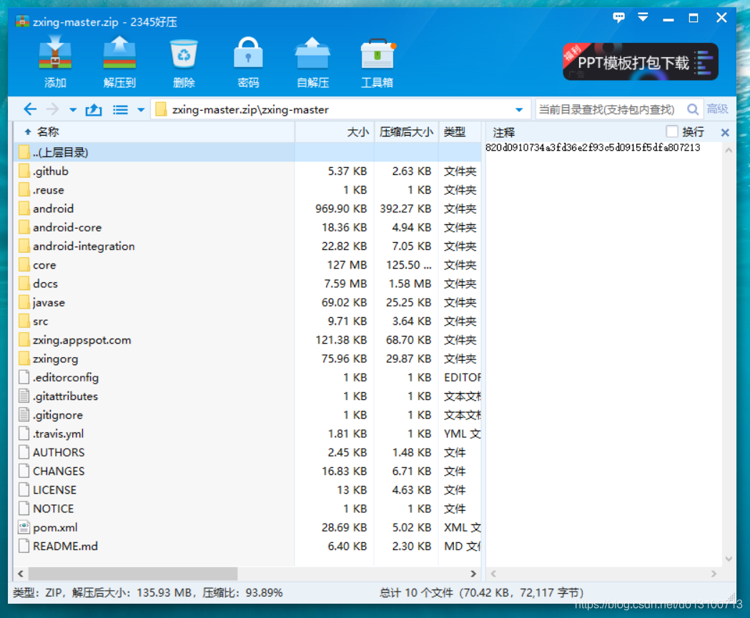Open the feedback chat bubble icon
750x618 pixels.
click(619, 18)
